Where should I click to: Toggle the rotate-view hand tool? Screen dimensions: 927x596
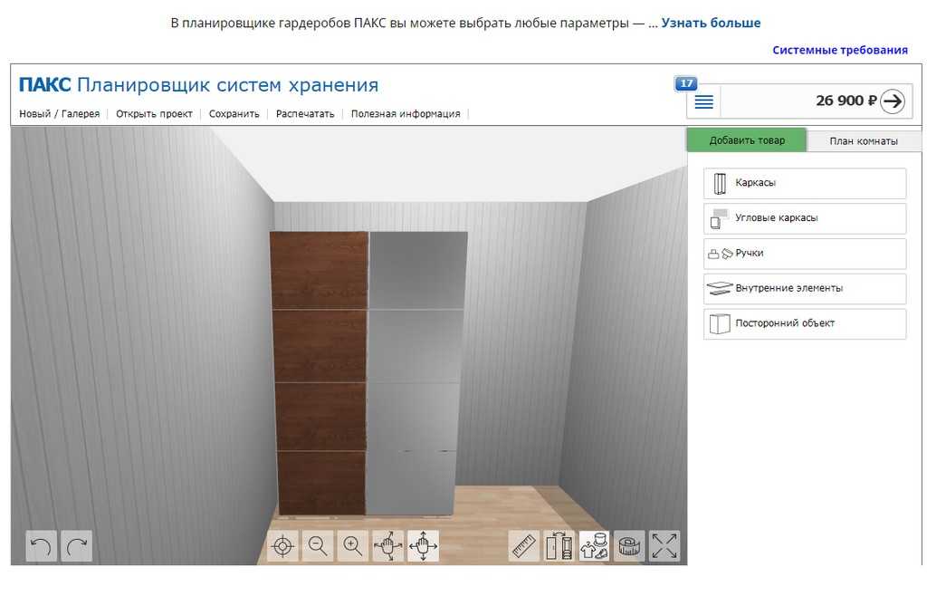click(x=388, y=546)
